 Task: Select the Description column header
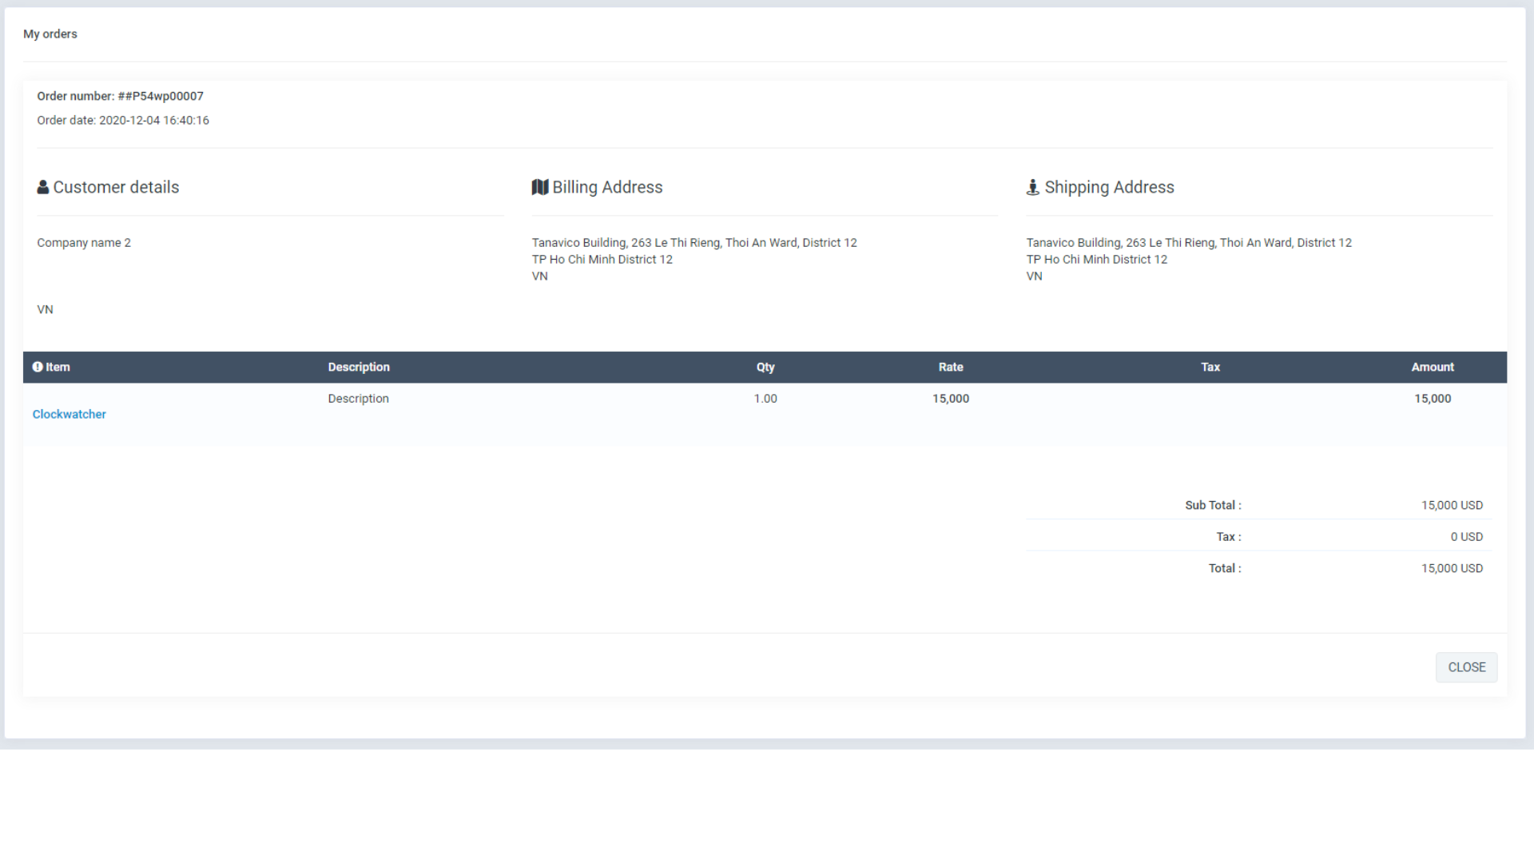(359, 367)
